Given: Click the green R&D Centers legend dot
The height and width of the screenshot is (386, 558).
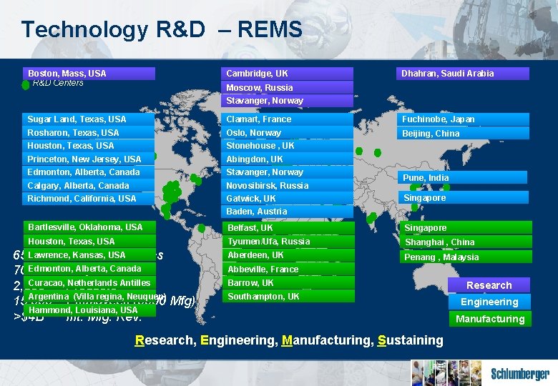Looking at the screenshot, I should (x=25, y=85).
